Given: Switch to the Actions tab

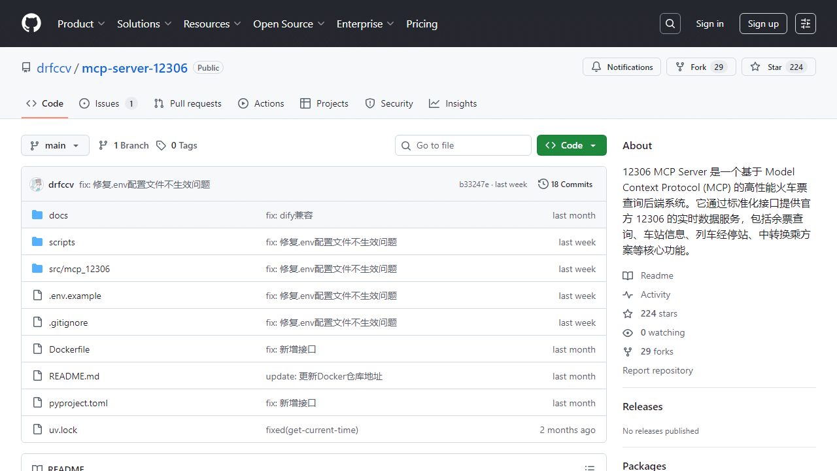Looking at the screenshot, I should pos(261,103).
